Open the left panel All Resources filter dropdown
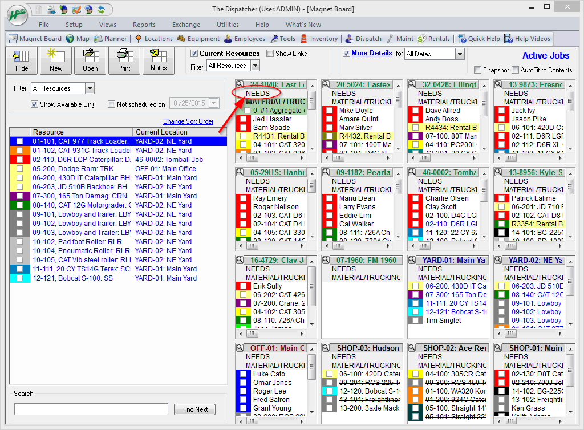 [x=89, y=88]
